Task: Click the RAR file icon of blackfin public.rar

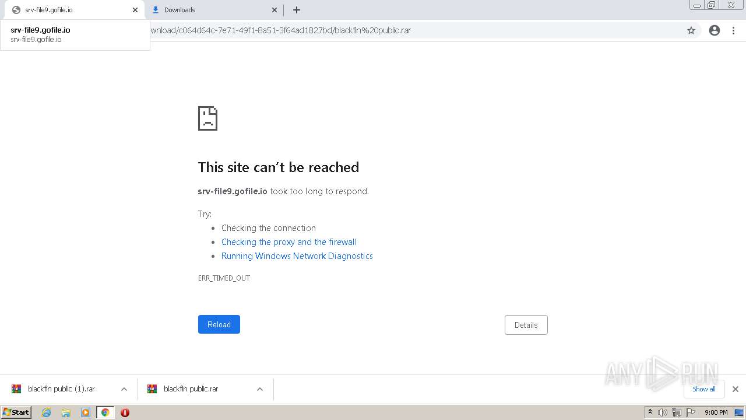Action: pyautogui.click(x=152, y=389)
